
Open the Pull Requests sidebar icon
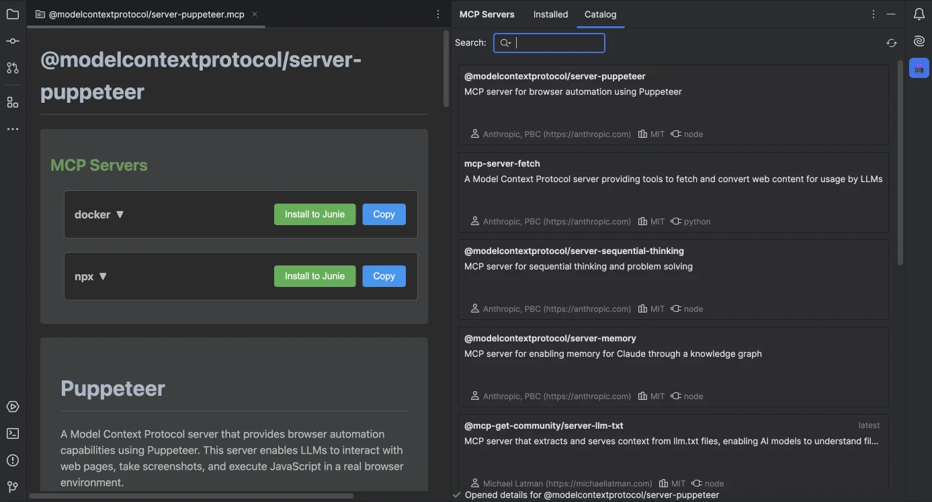click(x=13, y=68)
